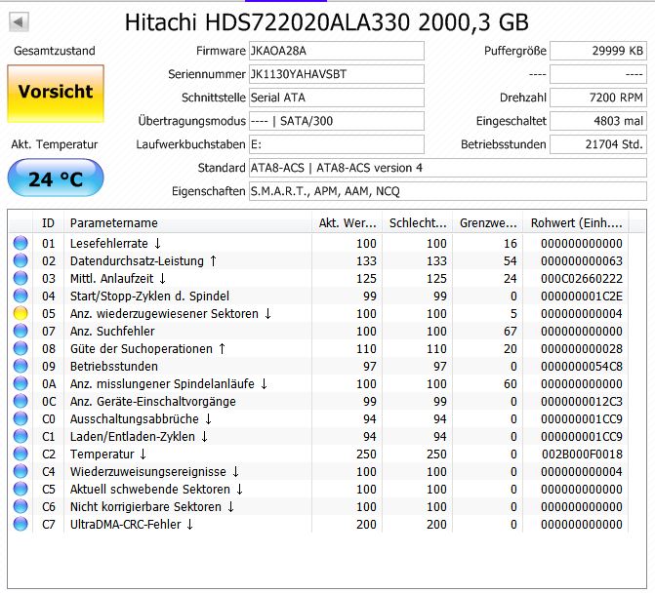Click yellow warning icon for wiederzugewiesener Sektoren

pyautogui.click(x=20, y=313)
